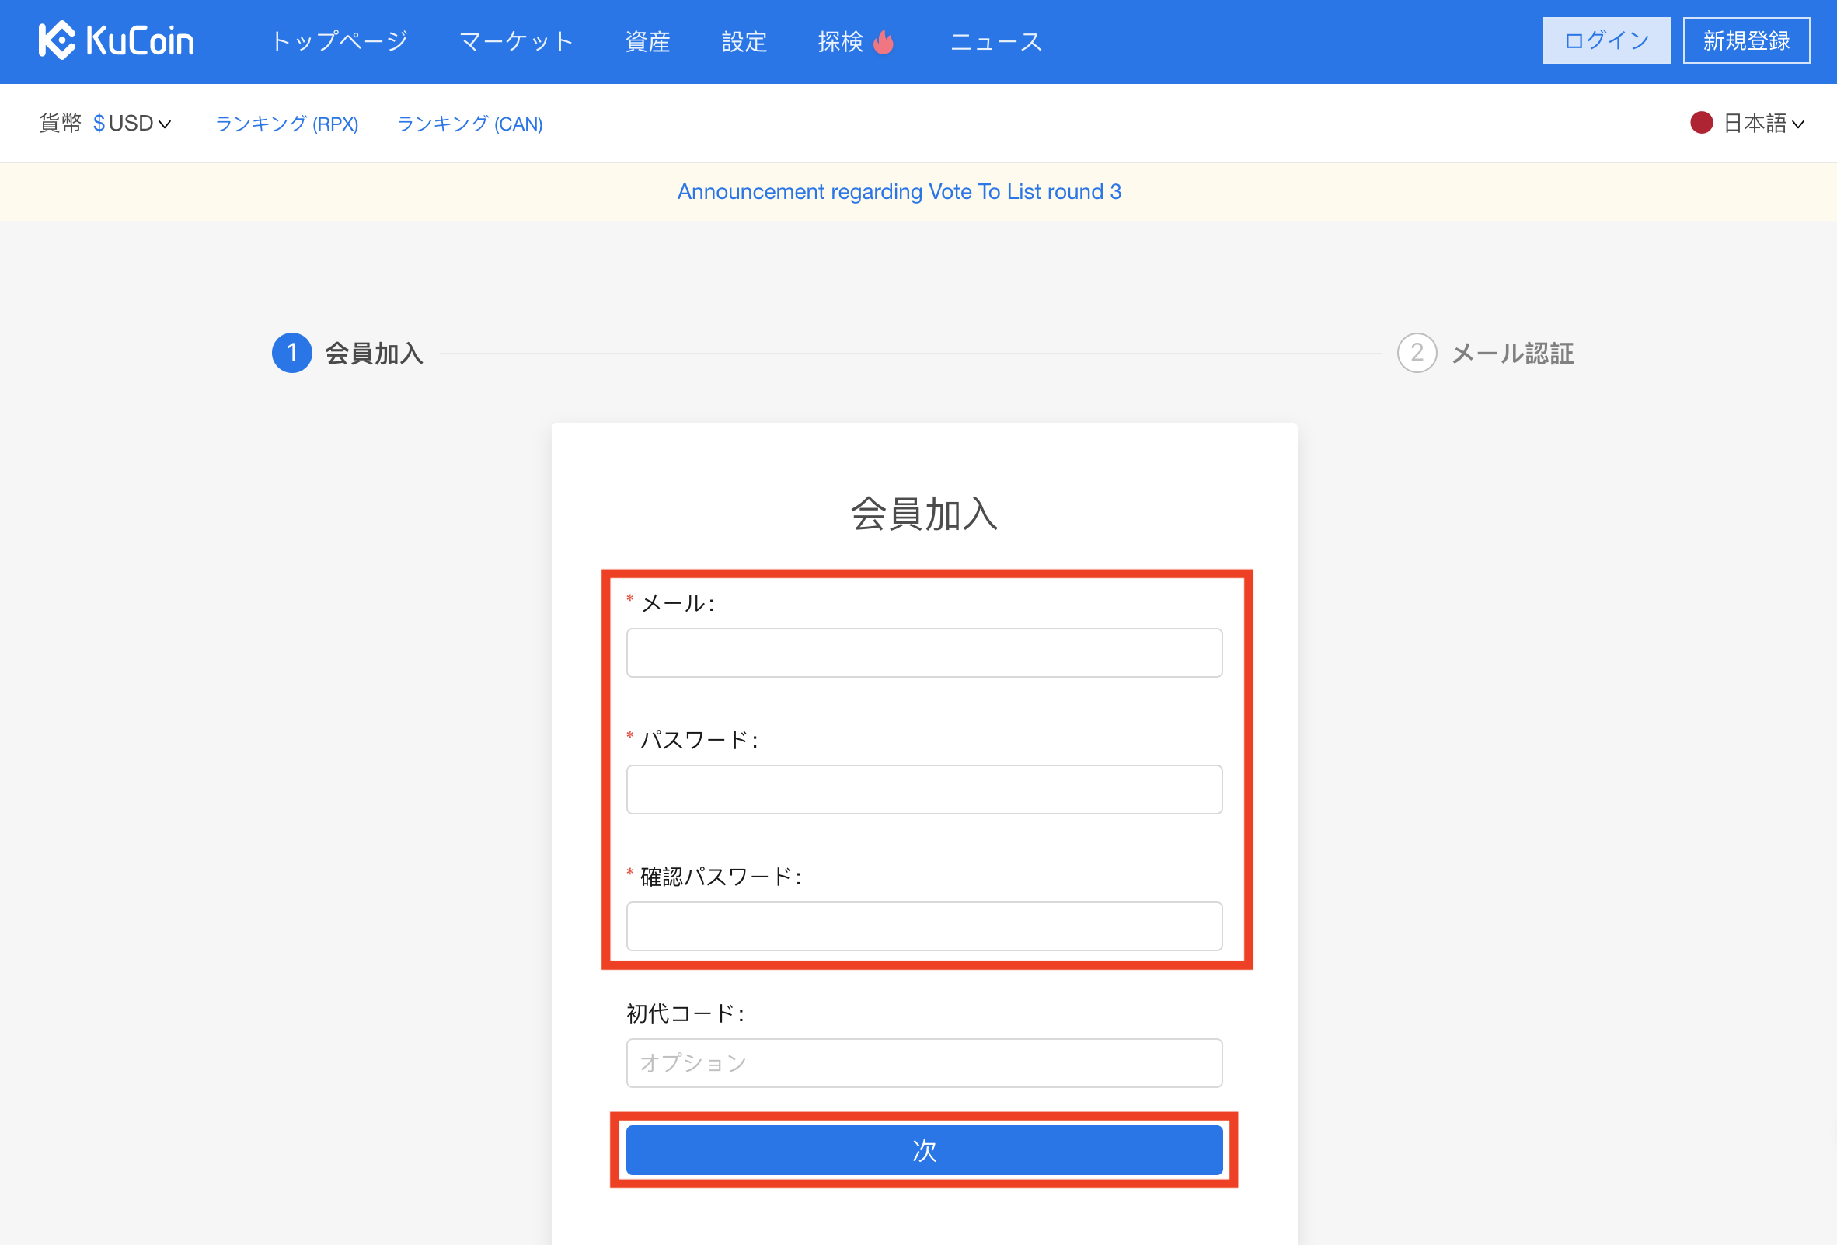
Task: Click the blue dollar sign currency icon
Action: [x=99, y=124]
